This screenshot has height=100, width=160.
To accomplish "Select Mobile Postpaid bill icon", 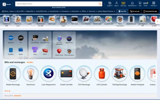I will [x=137, y=74].
